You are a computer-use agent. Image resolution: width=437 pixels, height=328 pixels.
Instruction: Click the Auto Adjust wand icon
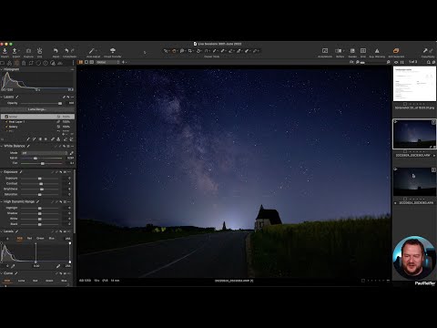[x=92, y=51]
